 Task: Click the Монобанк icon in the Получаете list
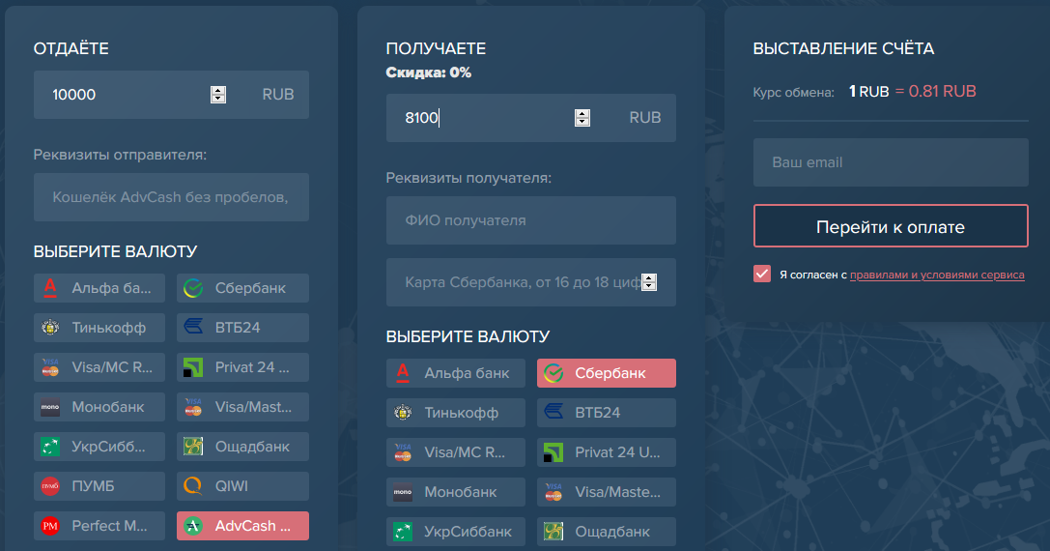point(403,492)
